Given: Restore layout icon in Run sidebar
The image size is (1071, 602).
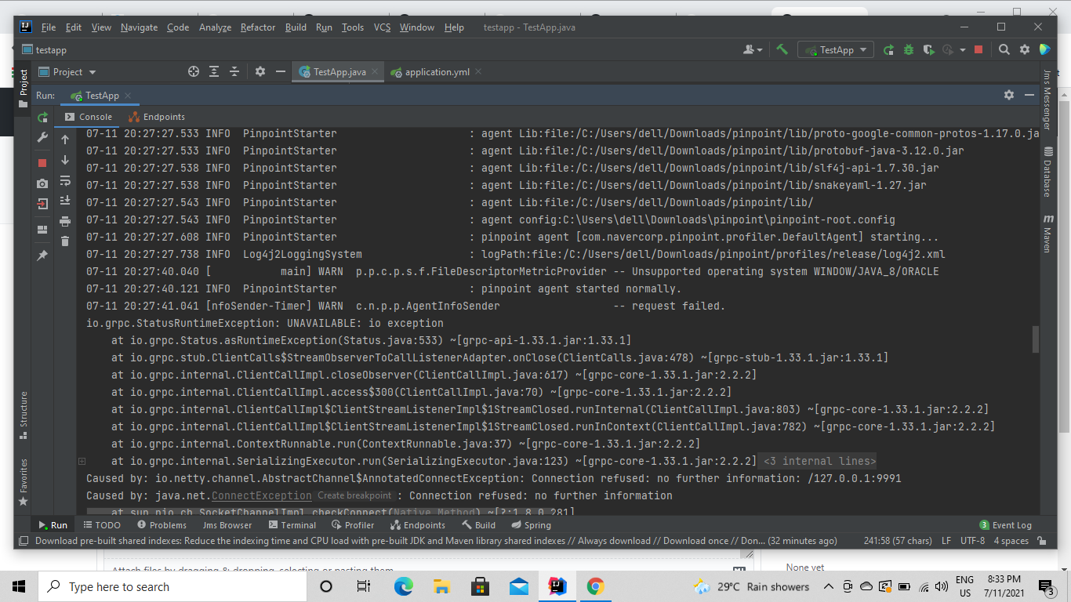Looking at the screenshot, I should tap(42, 230).
